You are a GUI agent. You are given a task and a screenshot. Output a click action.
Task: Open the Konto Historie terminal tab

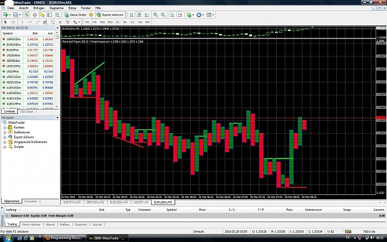click(31, 225)
